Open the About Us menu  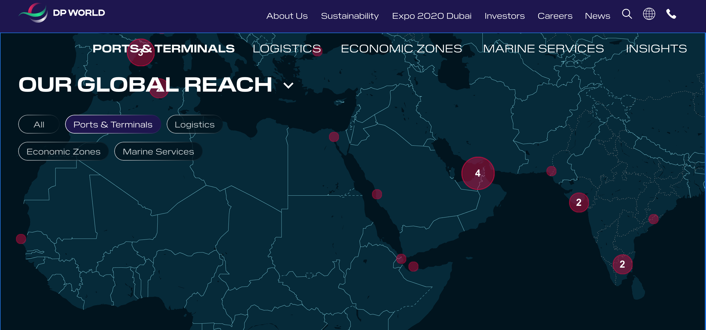click(287, 16)
